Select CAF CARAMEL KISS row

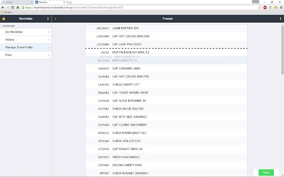point(166,69)
